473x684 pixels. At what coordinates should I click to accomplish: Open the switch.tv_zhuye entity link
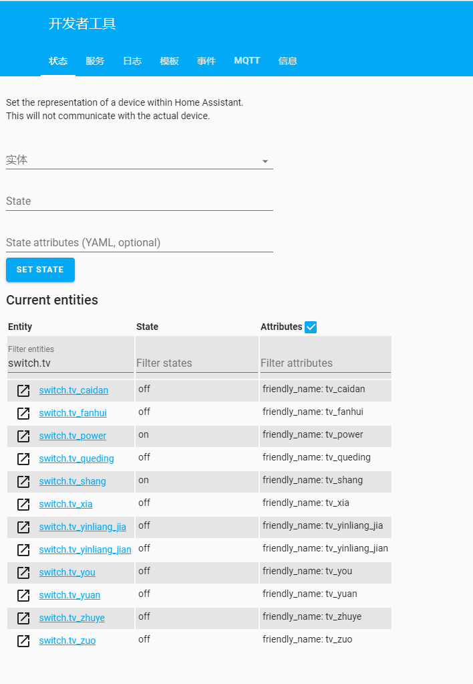tap(72, 618)
